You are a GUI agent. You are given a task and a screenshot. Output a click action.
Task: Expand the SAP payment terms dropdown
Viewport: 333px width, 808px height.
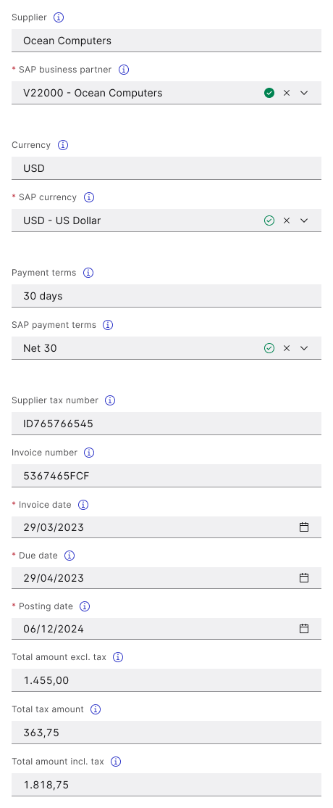pyautogui.click(x=304, y=348)
